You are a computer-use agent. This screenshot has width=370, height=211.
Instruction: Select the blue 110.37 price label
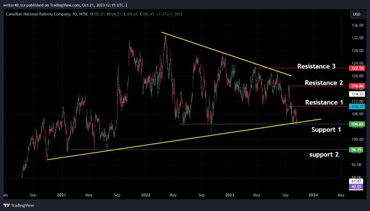pos(357,106)
